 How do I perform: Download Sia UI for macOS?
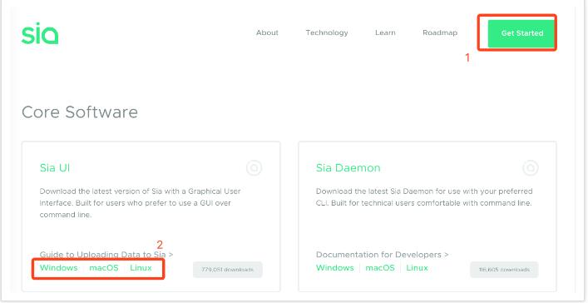pyautogui.click(x=103, y=268)
